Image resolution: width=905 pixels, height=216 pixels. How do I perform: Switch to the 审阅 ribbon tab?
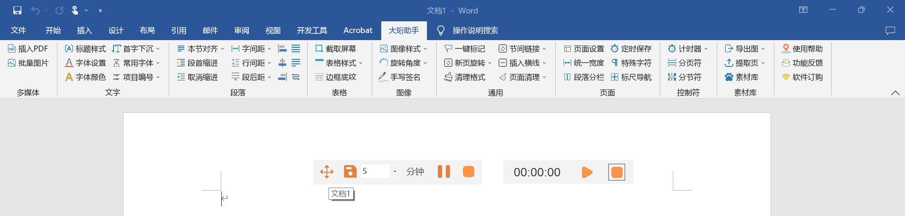242,30
